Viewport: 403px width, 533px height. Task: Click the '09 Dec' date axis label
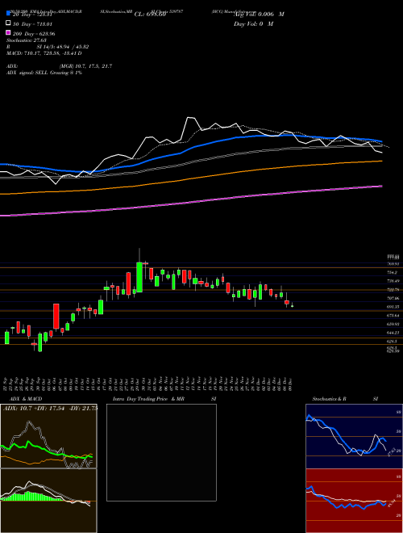click(292, 384)
